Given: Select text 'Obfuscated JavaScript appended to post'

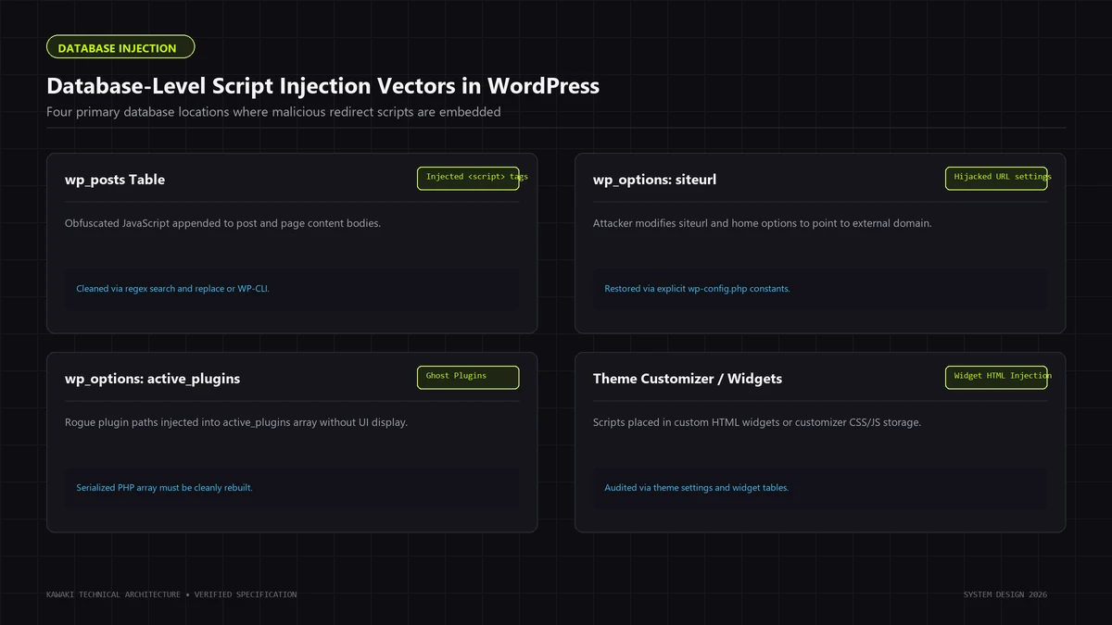Looking at the screenshot, I should (x=222, y=223).
